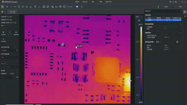Click the settings gear in the title bar

(x=176, y=2)
